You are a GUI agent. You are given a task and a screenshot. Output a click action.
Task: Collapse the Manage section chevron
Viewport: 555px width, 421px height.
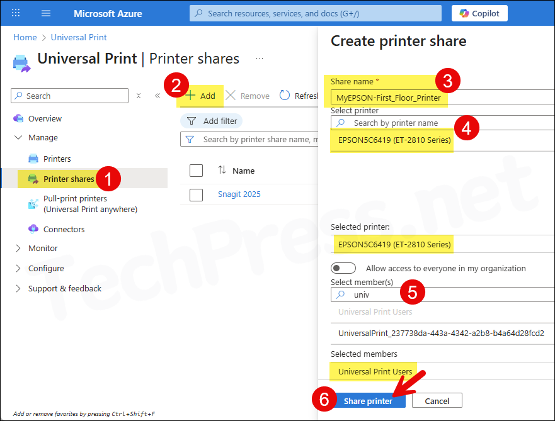(x=18, y=137)
